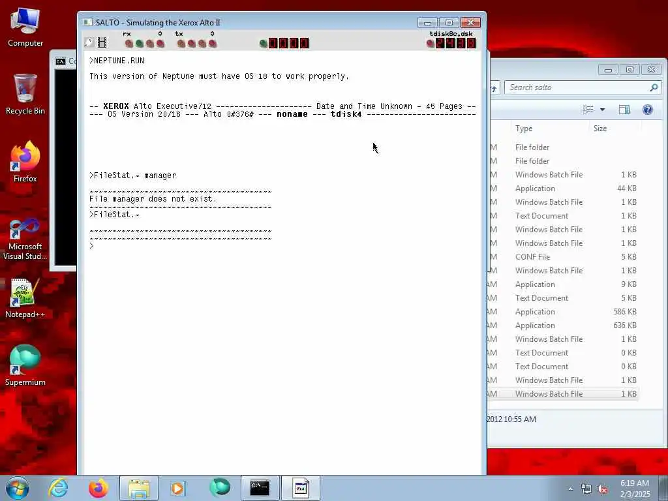
Task: Click the search magnifier icon in Explorer
Action: click(x=654, y=87)
